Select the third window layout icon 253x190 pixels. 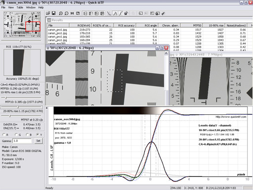[96, 13]
